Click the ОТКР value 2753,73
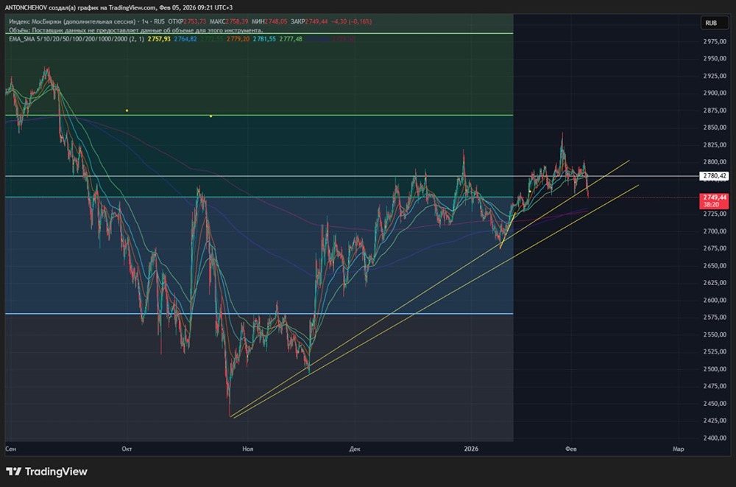Image resolution: width=736 pixels, height=487 pixels. 195,21
